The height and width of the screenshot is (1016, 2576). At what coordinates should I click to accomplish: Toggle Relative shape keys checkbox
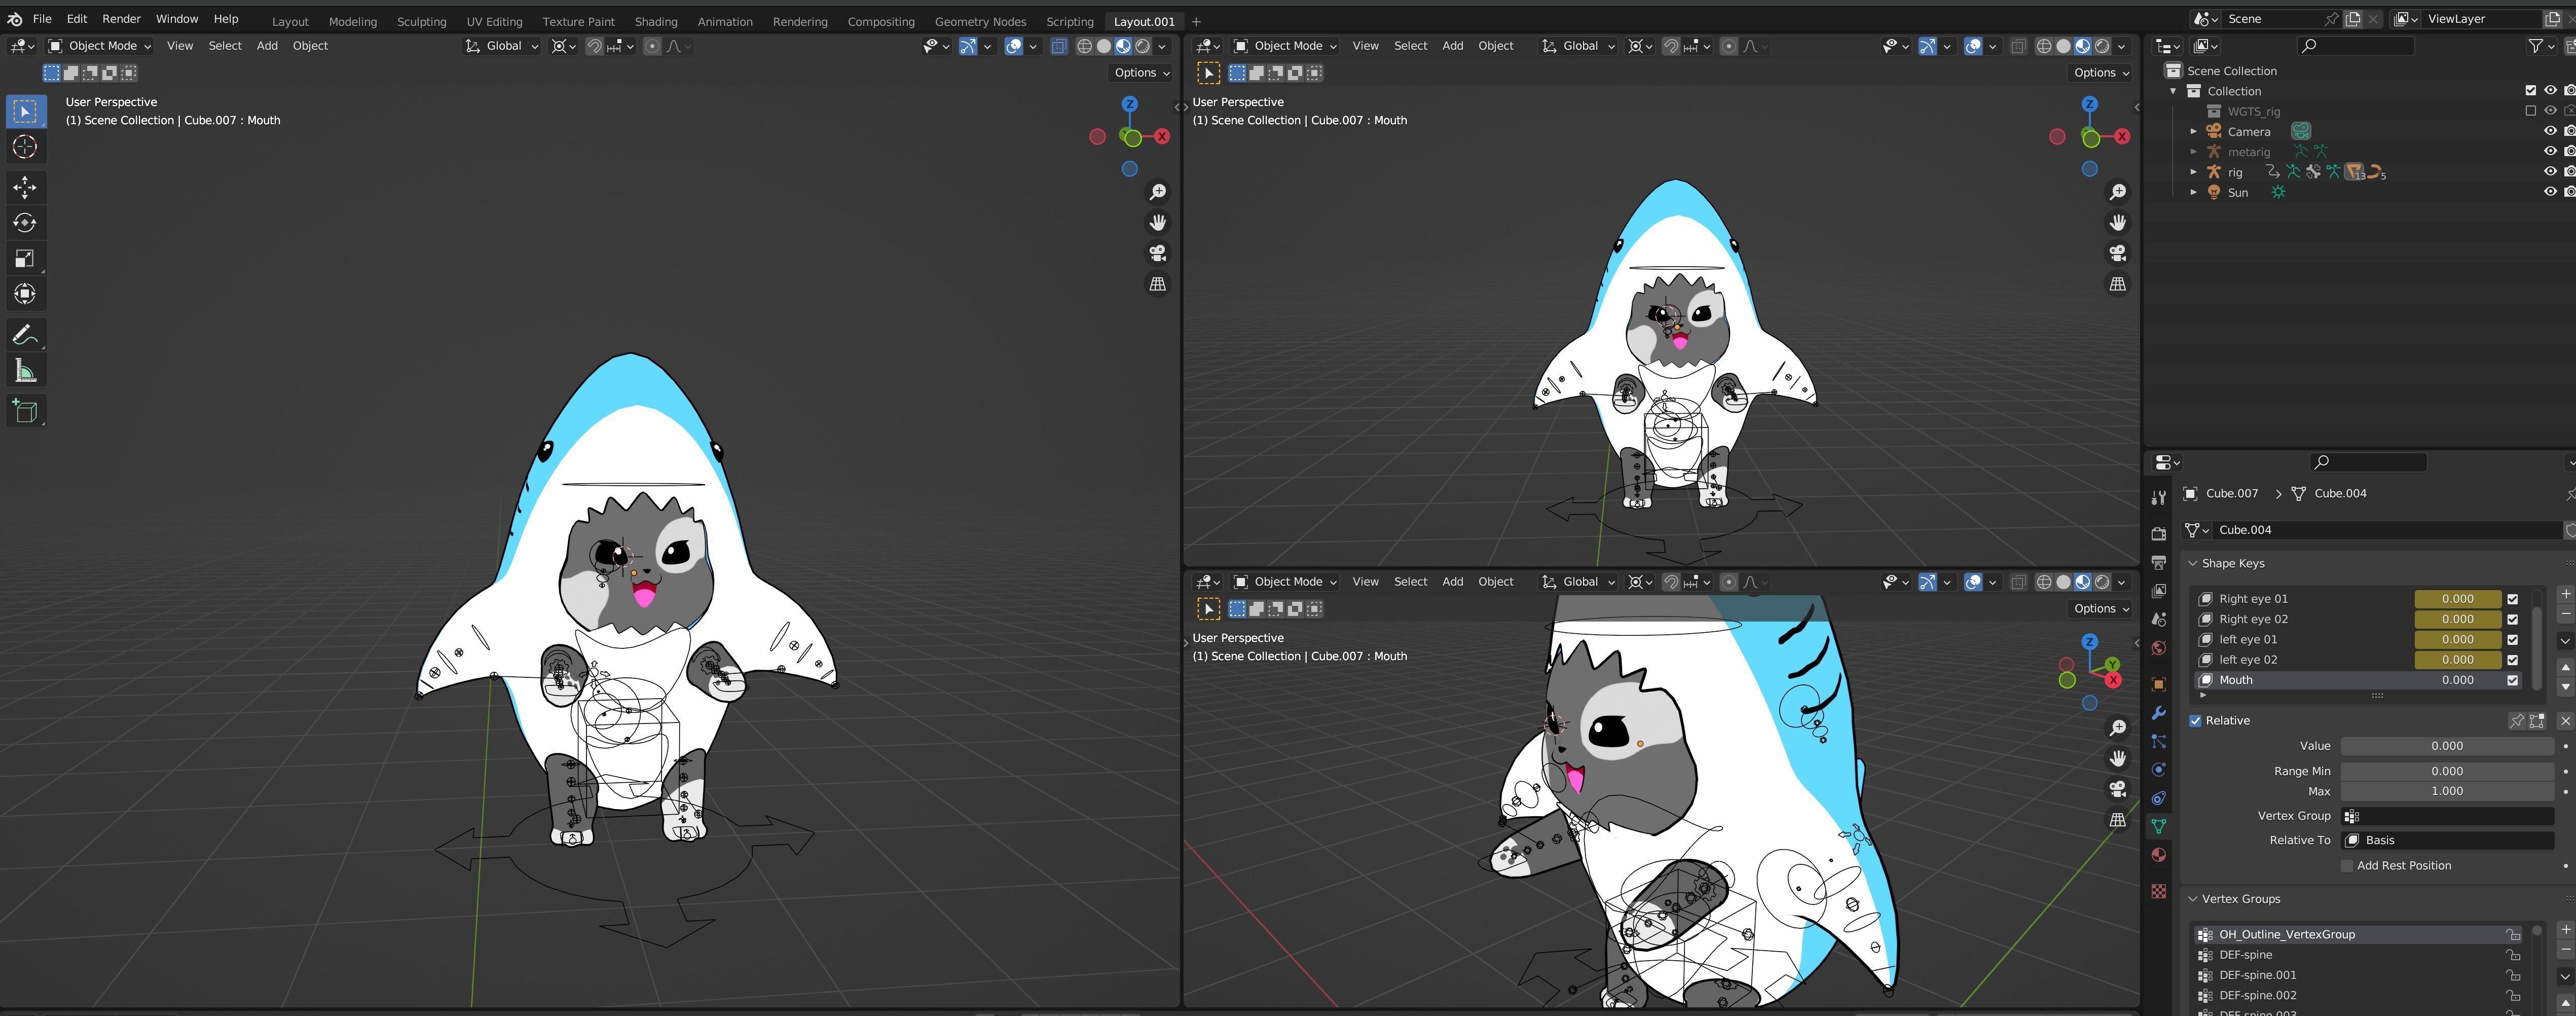[x=2196, y=721]
